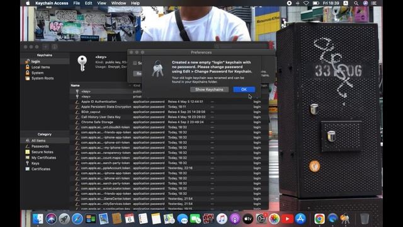Image resolution: width=403 pixels, height=227 pixels.
Task: Click Keychain Access keys icon in Dock
Action: click(345, 219)
